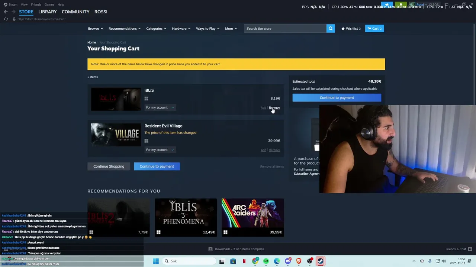Click the blue magnifier search button
This screenshot has width=476, height=267.
click(x=331, y=29)
